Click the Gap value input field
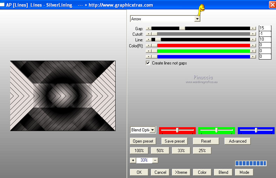Image resolution: width=276 pixels, height=178 pixels. pyautogui.click(x=265, y=28)
